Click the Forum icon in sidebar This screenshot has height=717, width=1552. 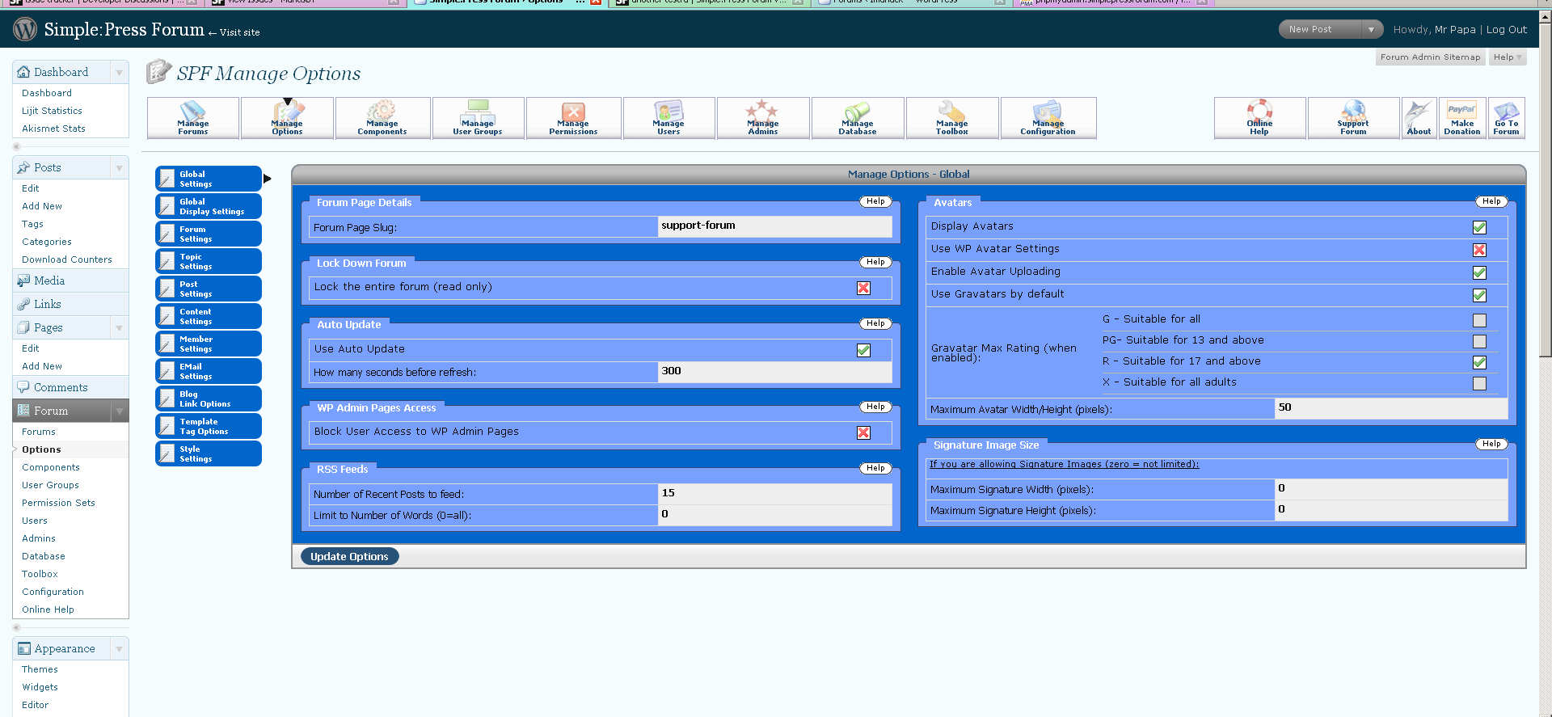[x=23, y=411]
